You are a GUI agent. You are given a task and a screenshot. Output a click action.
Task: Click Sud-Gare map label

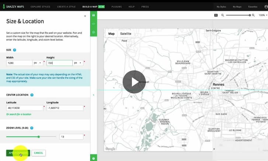[x=221, y=114]
